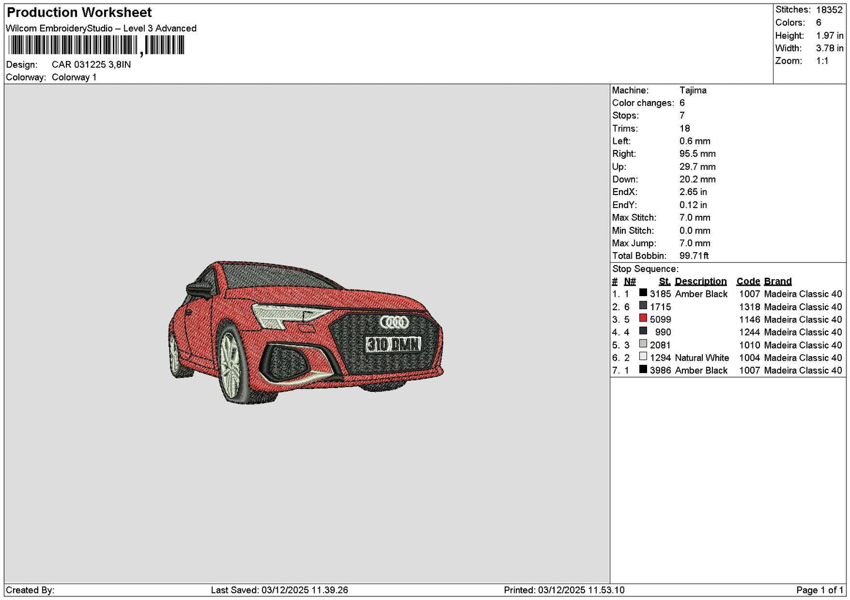Viewport: 850px width, 600px height.
Task: Click the 'Stop Sequence:' heading
Action: tap(645, 269)
